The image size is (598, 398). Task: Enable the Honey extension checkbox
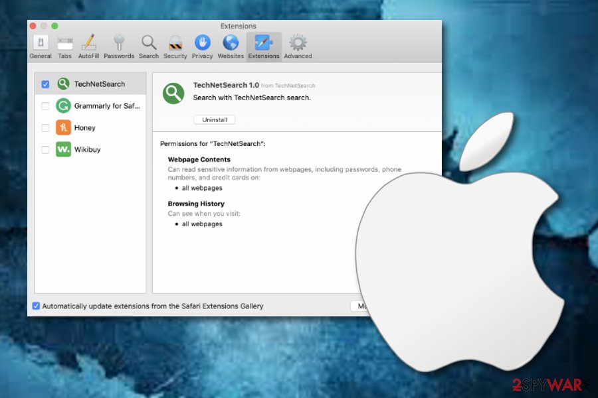pyautogui.click(x=45, y=127)
